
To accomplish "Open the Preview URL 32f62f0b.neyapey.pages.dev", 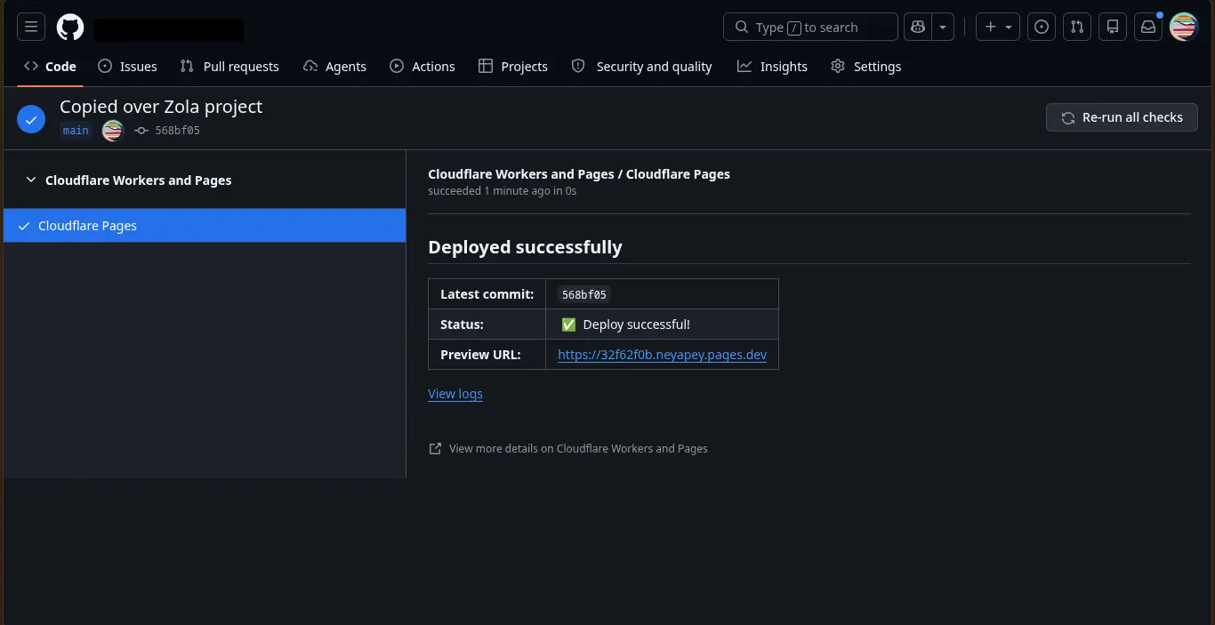I will 662,355.
